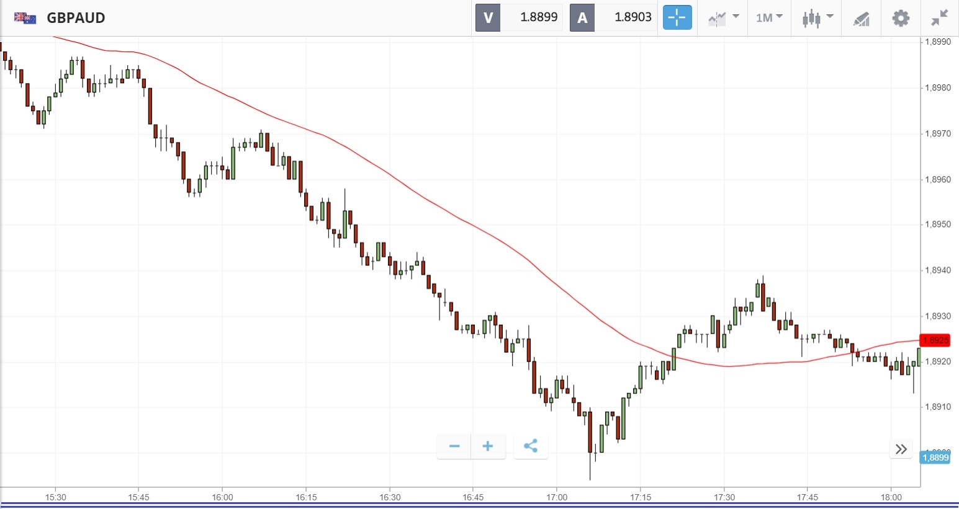Click the 15:45 time axis label

coord(138,497)
